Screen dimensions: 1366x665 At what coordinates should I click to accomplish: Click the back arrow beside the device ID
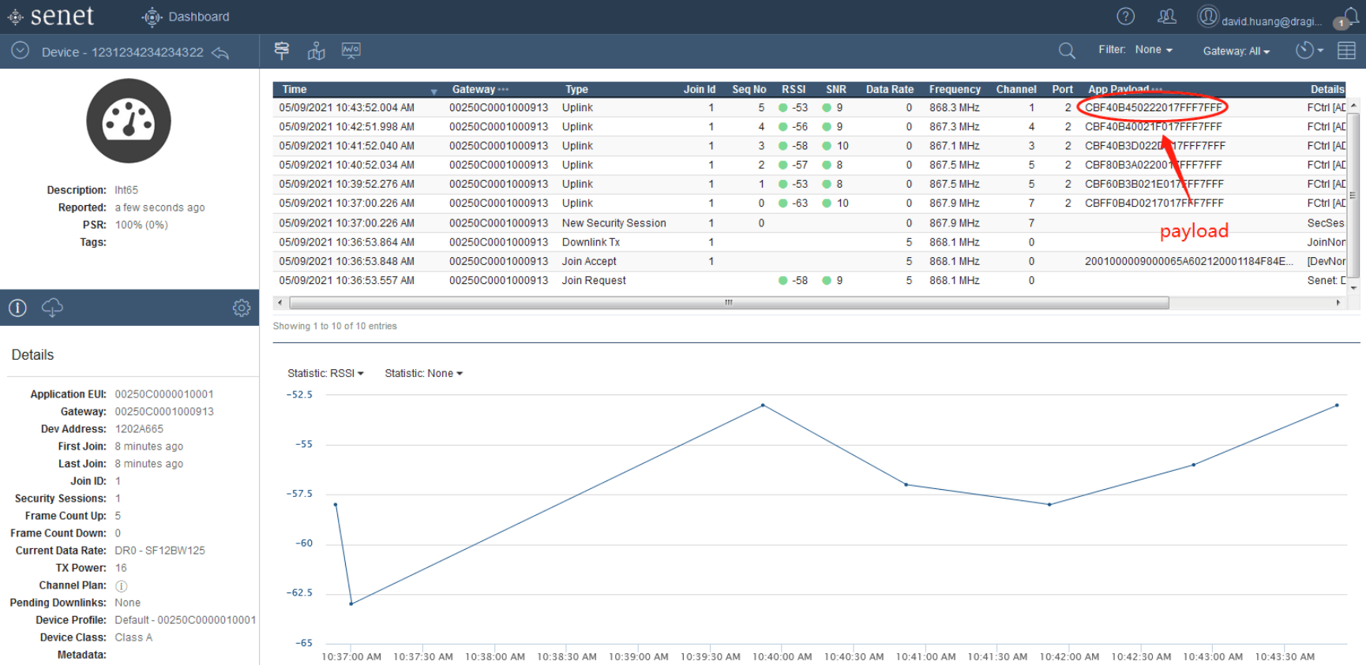point(221,53)
